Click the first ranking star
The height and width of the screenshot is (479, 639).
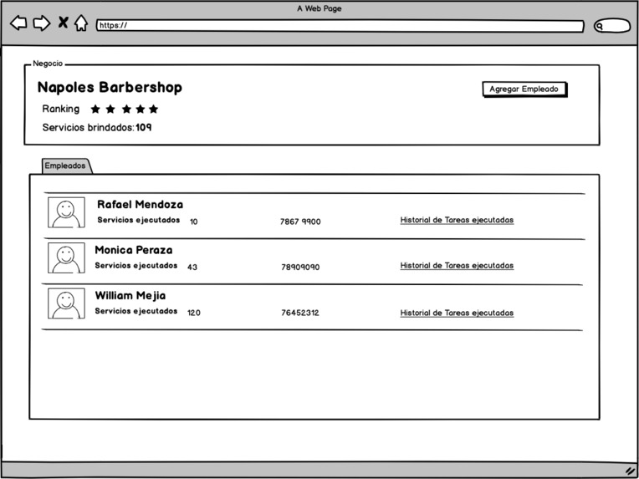tap(95, 110)
